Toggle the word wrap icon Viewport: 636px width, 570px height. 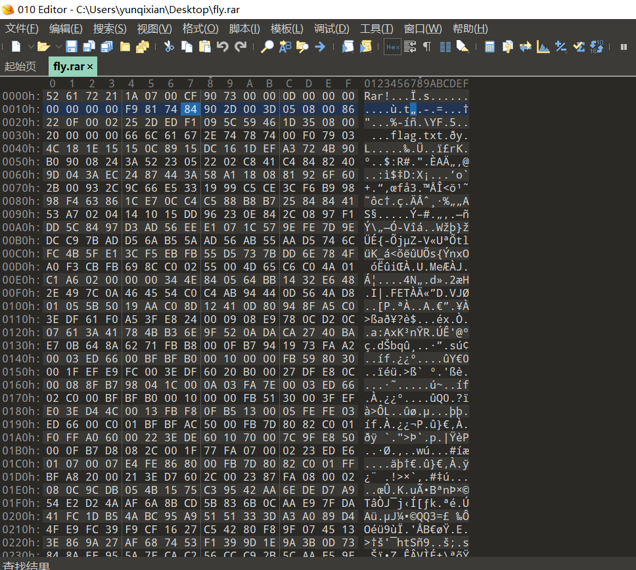[x=410, y=47]
